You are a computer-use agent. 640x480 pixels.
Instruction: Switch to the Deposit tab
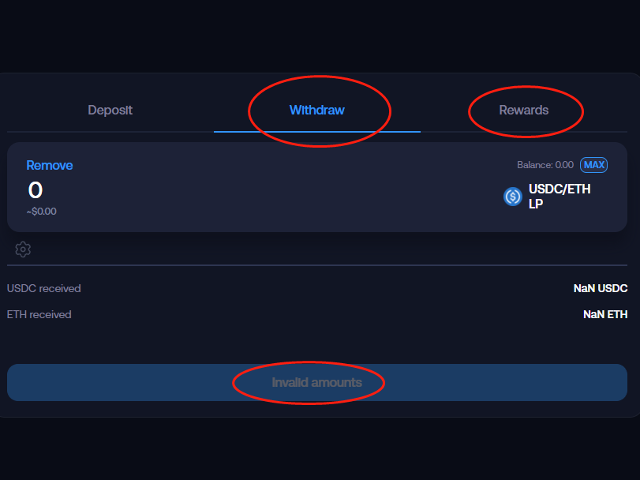click(x=110, y=110)
